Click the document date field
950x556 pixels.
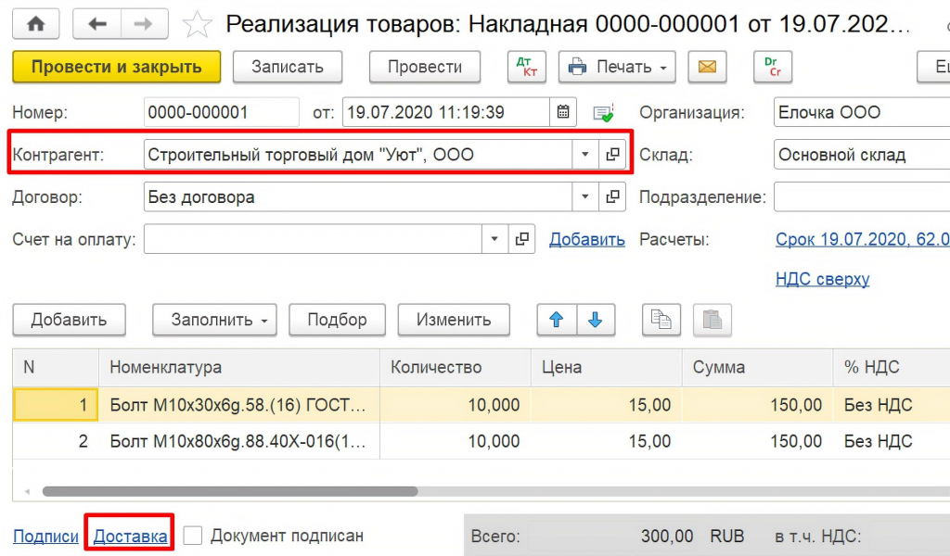[446, 112]
